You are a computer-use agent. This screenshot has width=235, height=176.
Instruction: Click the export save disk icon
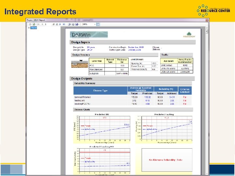(x=77, y=24)
